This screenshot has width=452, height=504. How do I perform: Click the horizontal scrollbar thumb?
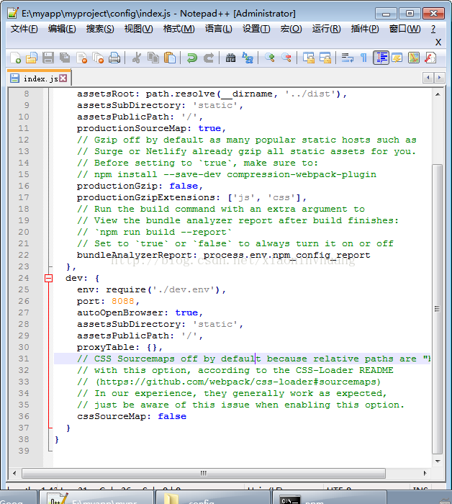coord(204,473)
